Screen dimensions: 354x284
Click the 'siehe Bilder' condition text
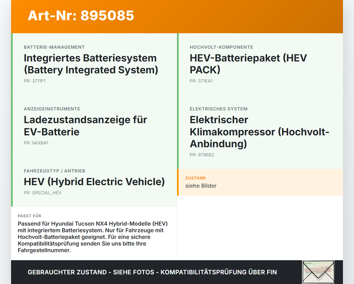[x=201, y=186]
